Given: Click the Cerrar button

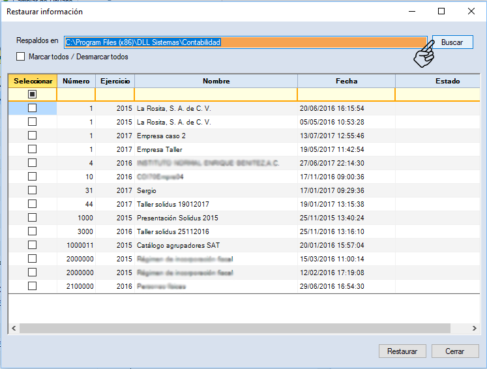Looking at the screenshot, I should (454, 351).
